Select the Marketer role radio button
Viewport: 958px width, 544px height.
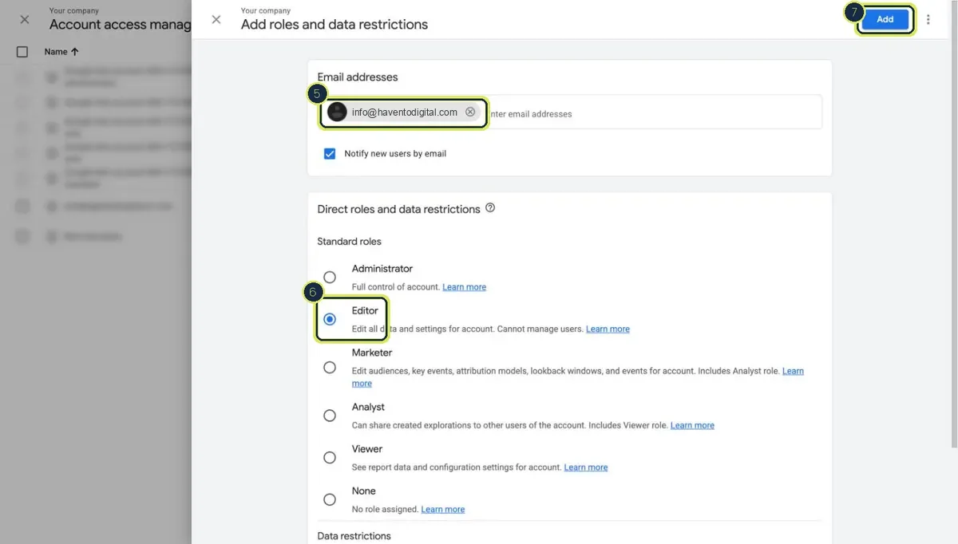(330, 367)
